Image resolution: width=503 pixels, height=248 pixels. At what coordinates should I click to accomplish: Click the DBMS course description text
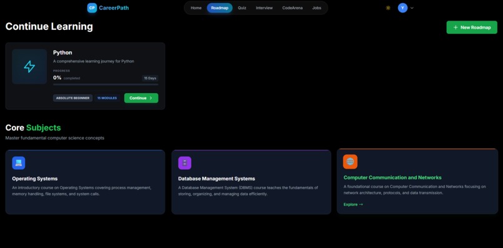coord(248,191)
